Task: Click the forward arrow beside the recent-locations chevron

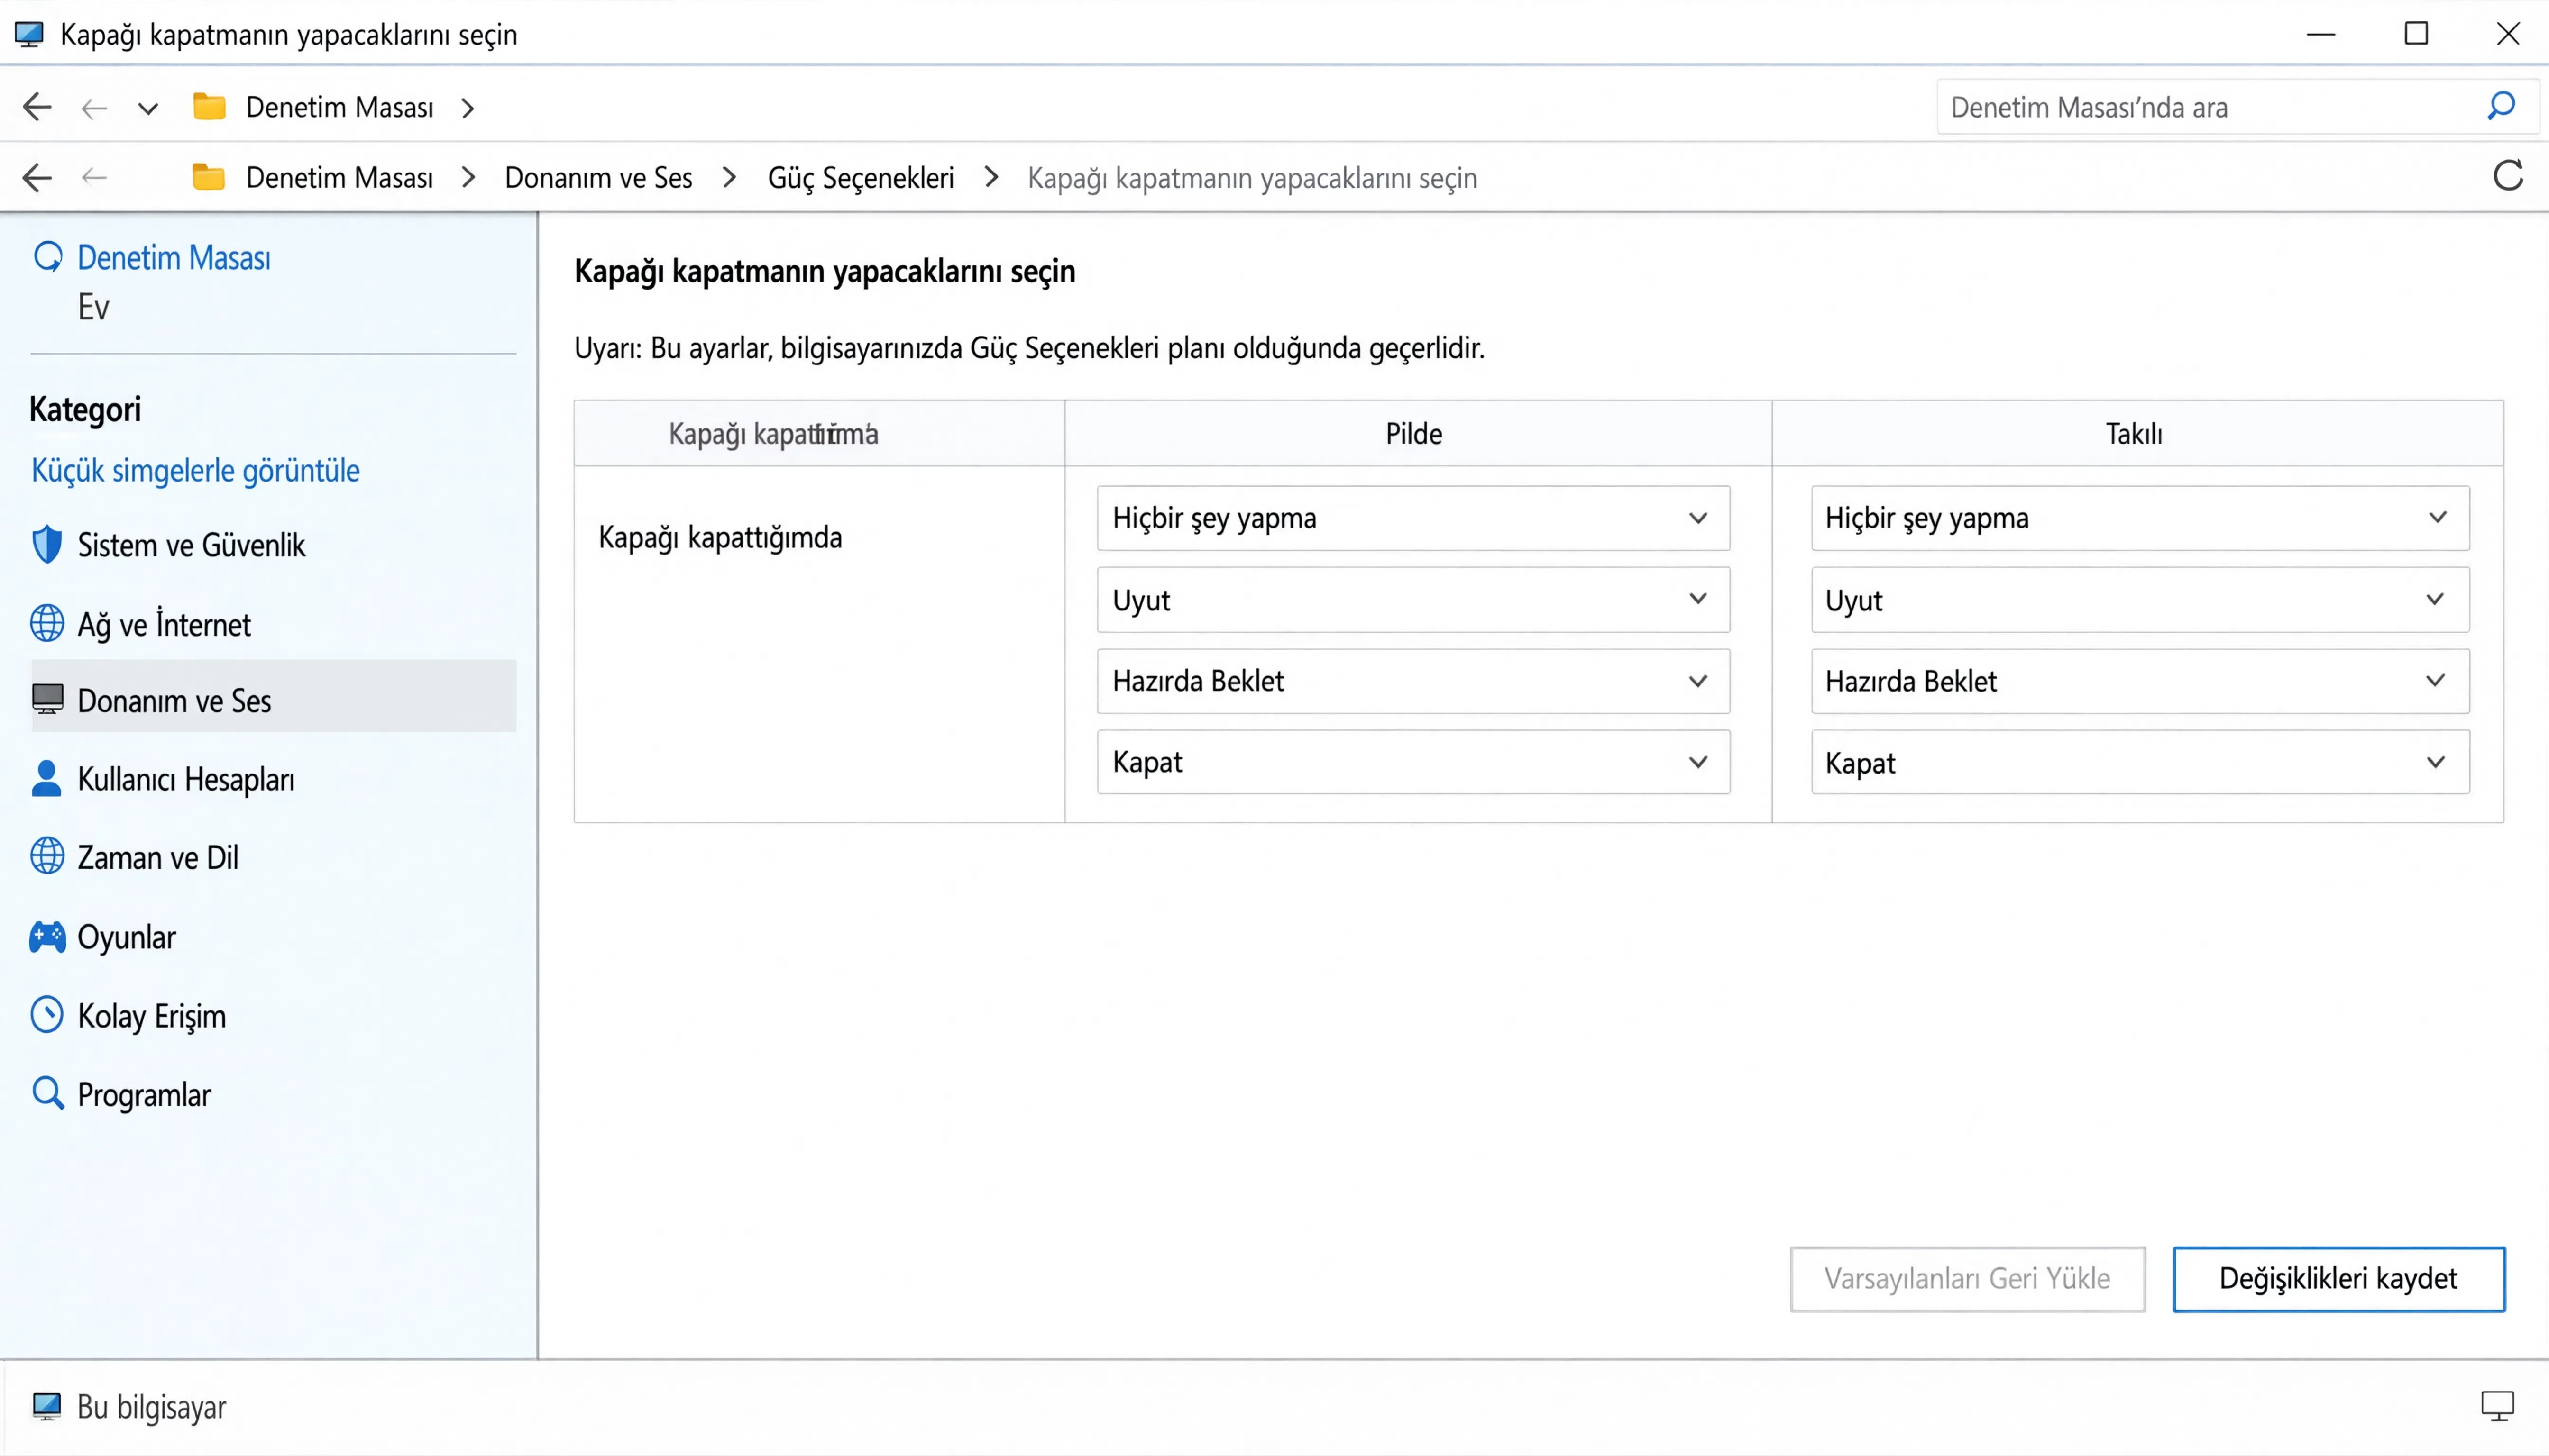Action: [94, 108]
